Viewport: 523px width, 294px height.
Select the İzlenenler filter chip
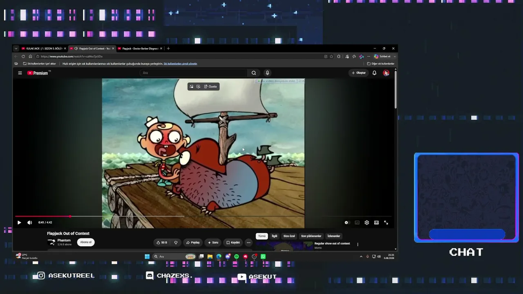click(334, 236)
